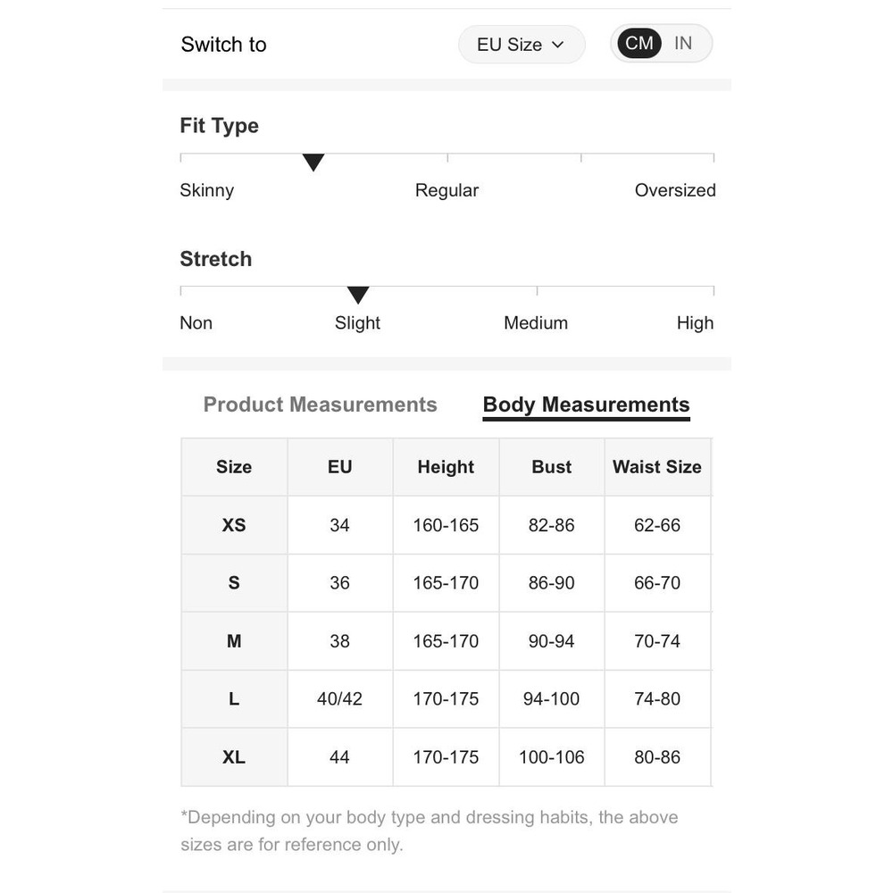Click the High stretch label

695,323
